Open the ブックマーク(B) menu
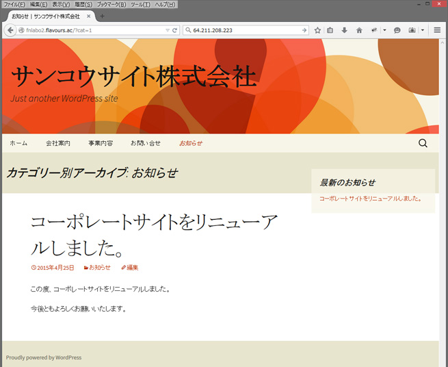 coord(111,4)
